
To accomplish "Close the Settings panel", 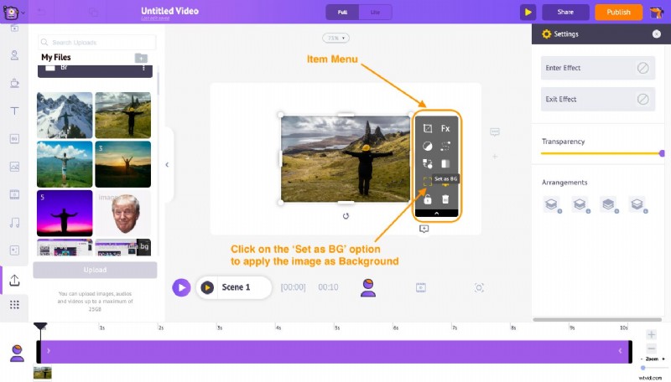I will [657, 34].
